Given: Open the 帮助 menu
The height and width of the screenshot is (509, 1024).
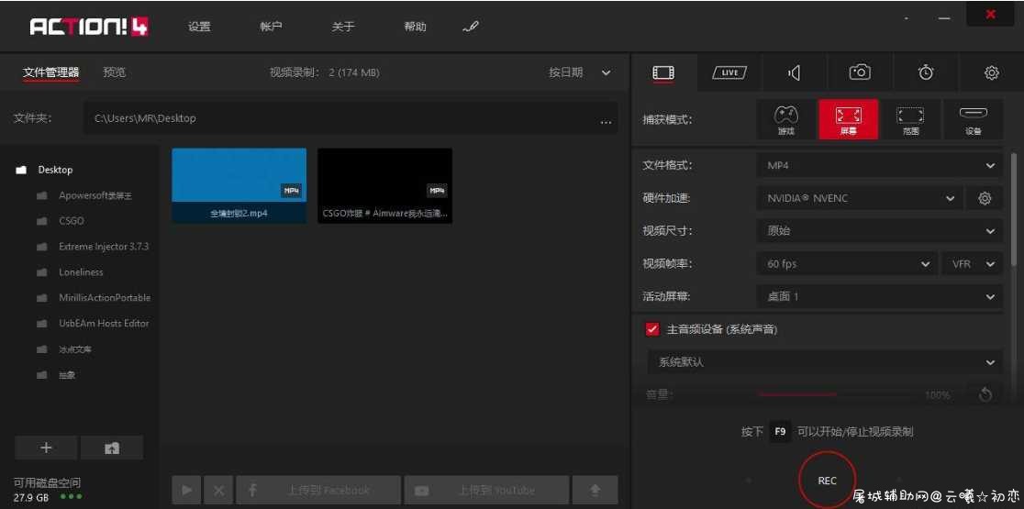Looking at the screenshot, I should point(415,27).
